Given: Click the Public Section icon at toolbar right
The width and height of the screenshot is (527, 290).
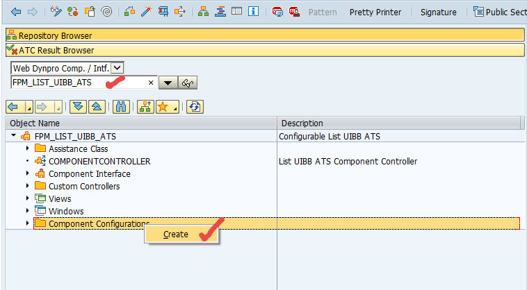Looking at the screenshot, I should click(x=478, y=12).
